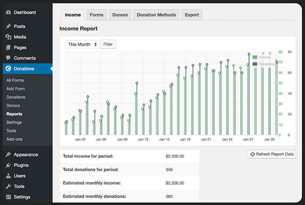Switch to the Forms tab

(97, 15)
